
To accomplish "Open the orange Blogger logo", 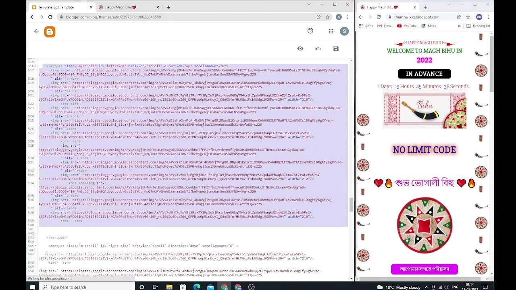I will [x=50, y=32].
